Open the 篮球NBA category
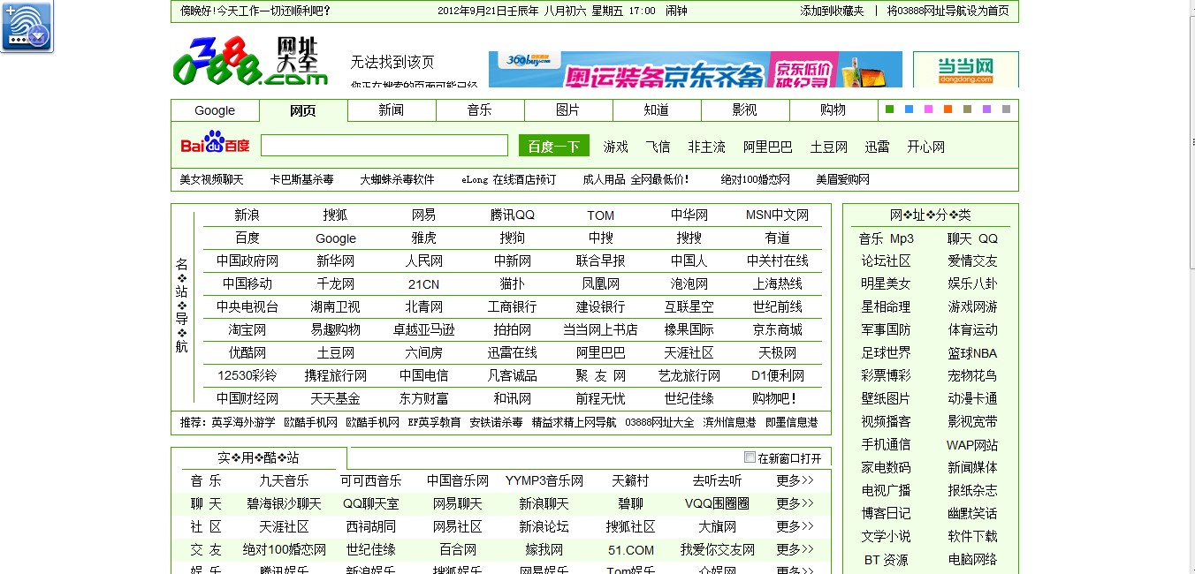Viewport: 1195px width, 574px height. 973,354
